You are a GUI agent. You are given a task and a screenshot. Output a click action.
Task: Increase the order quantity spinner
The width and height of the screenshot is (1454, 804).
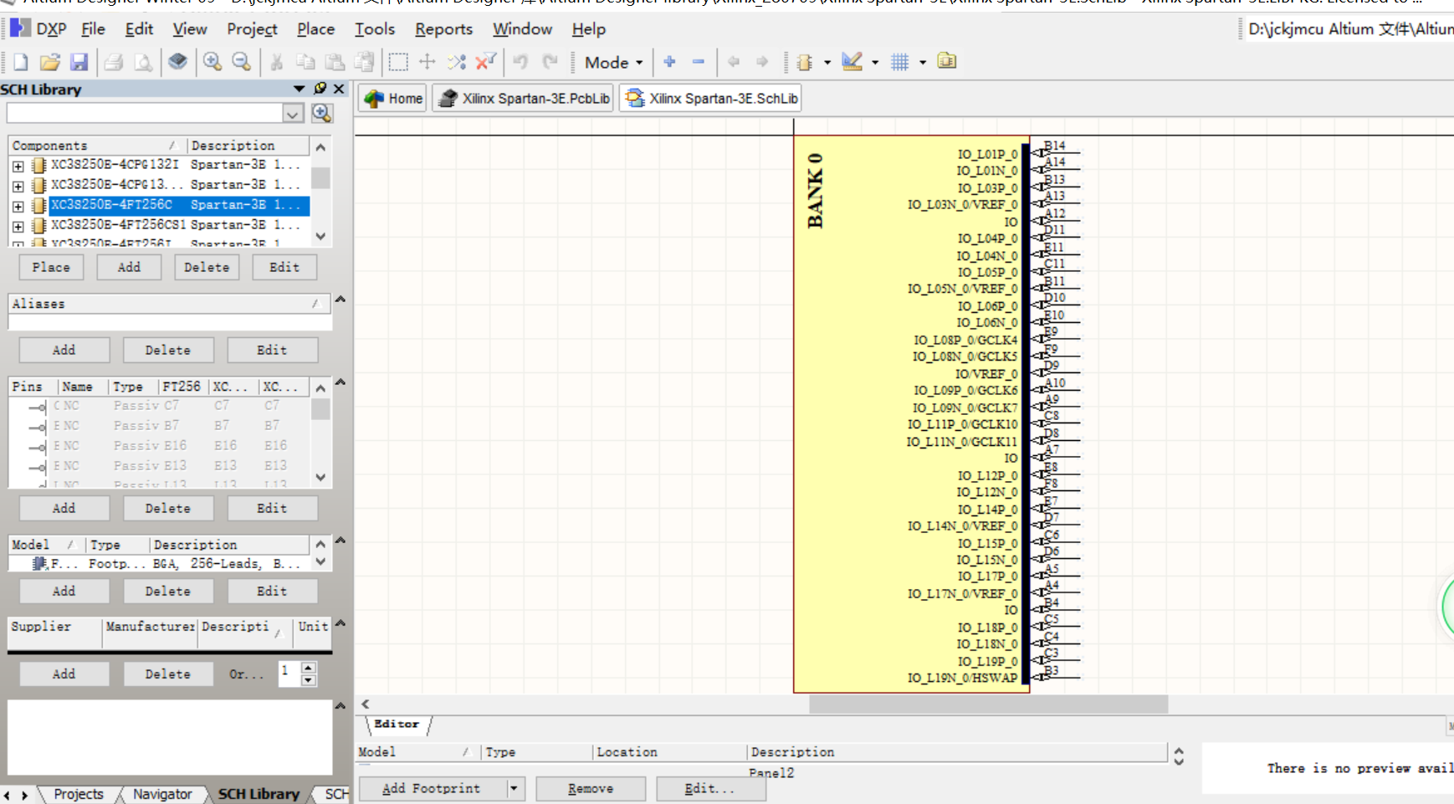(x=309, y=667)
